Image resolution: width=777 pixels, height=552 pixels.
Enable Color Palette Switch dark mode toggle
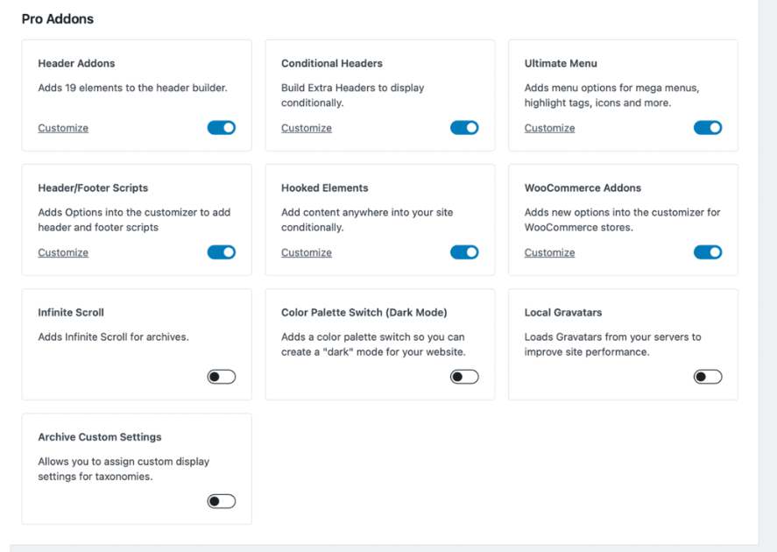pos(464,377)
